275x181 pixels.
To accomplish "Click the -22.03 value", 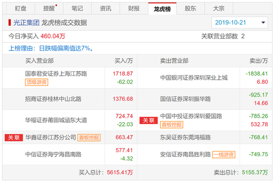I will [x=125, y=124].
